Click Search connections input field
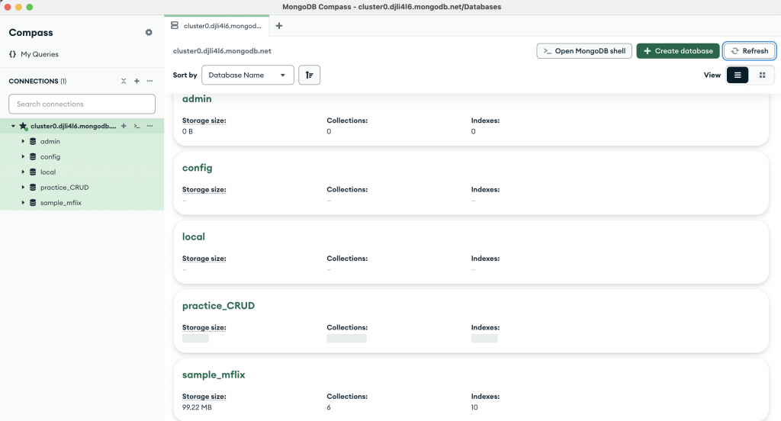 pos(82,104)
